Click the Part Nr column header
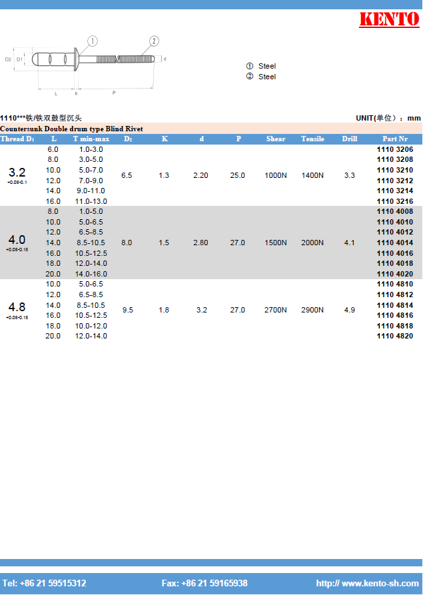 coord(395,139)
